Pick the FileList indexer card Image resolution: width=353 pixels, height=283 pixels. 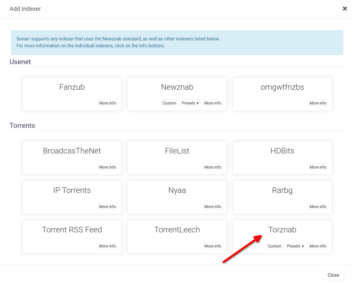tap(177, 157)
